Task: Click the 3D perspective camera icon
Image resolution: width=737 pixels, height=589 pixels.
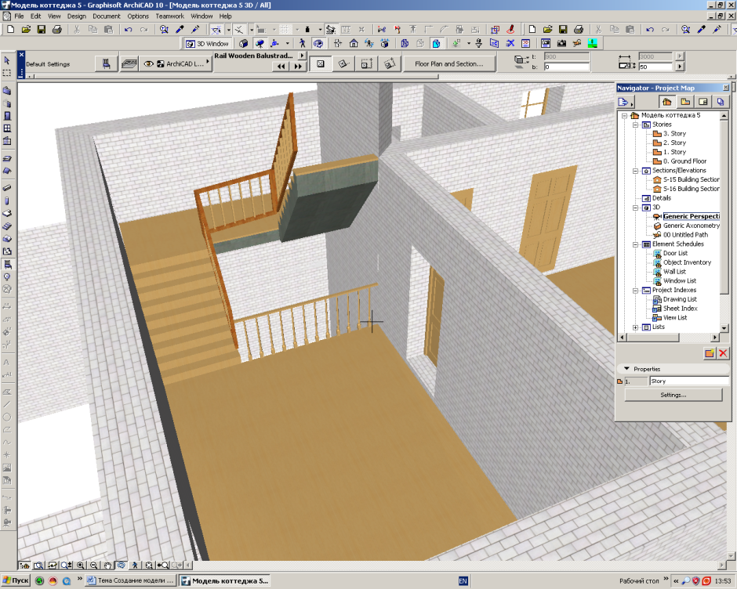Action: click(x=260, y=44)
